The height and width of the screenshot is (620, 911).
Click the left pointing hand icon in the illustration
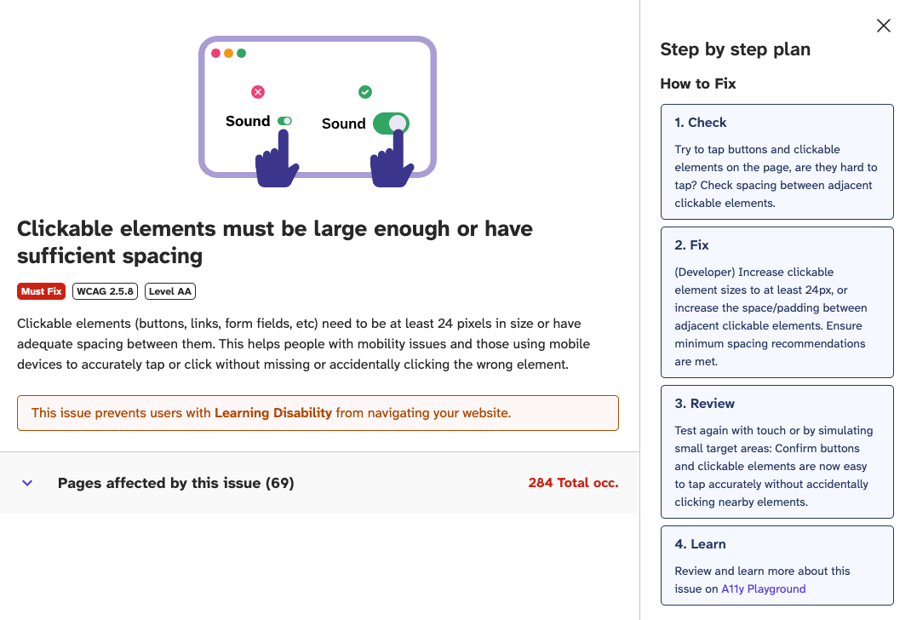point(278,158)
